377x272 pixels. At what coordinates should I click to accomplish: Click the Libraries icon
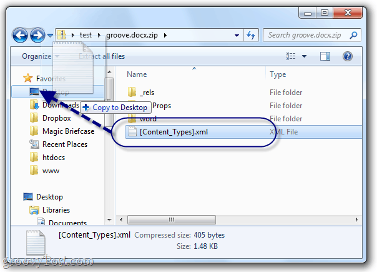click(34, 210)
